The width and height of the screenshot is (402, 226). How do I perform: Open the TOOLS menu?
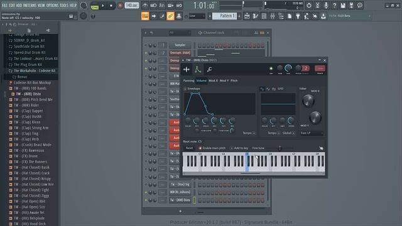(64, 6)
